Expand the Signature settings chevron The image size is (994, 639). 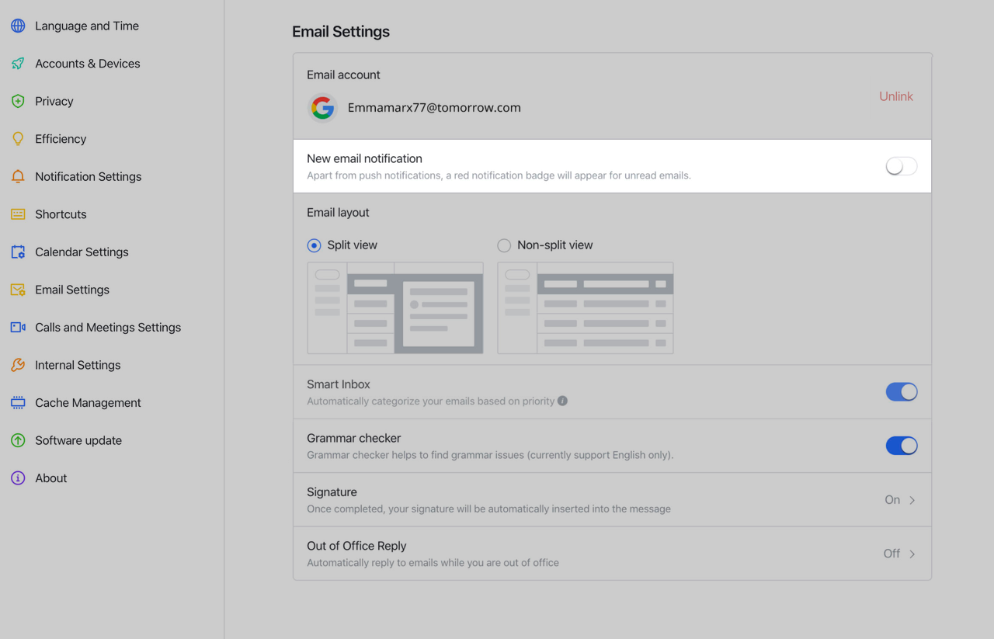(x=911, y=500)
